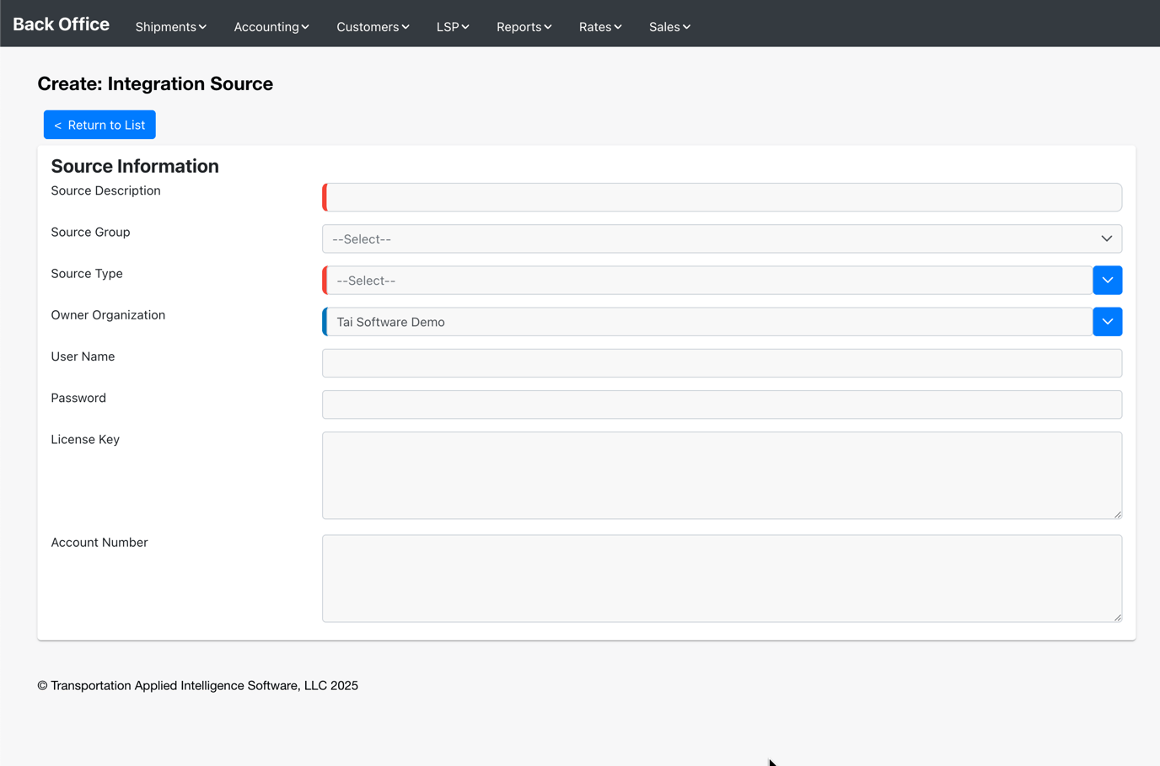This screenshot has width=1160, height=766.
Task: Expand the Reports menu
Action: click(x=524, y=27)
